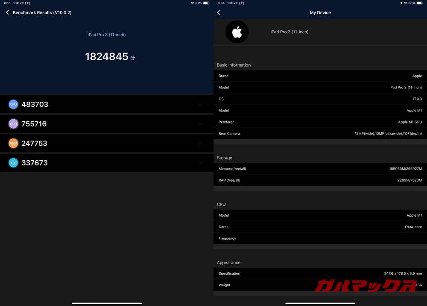Select the Benchmark Results (V10.0.2) header
The height and width of the screenshot is (306, 427).
42,12
